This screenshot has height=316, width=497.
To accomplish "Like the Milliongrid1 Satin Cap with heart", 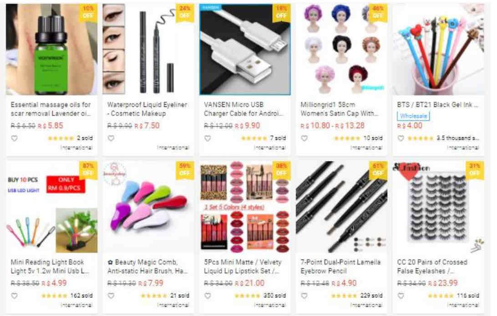I will (304, 138).
